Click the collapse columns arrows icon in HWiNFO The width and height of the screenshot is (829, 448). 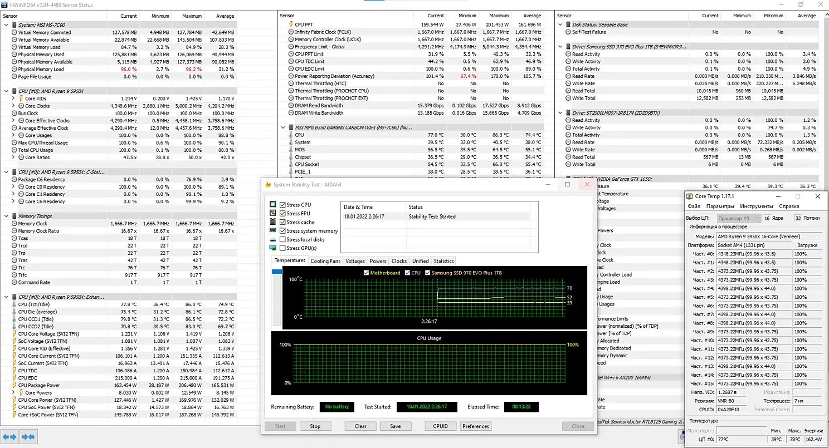[28, 437]
